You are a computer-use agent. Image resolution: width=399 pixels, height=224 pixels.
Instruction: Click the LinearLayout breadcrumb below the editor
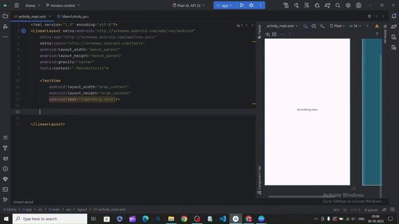tap(23, 202)
